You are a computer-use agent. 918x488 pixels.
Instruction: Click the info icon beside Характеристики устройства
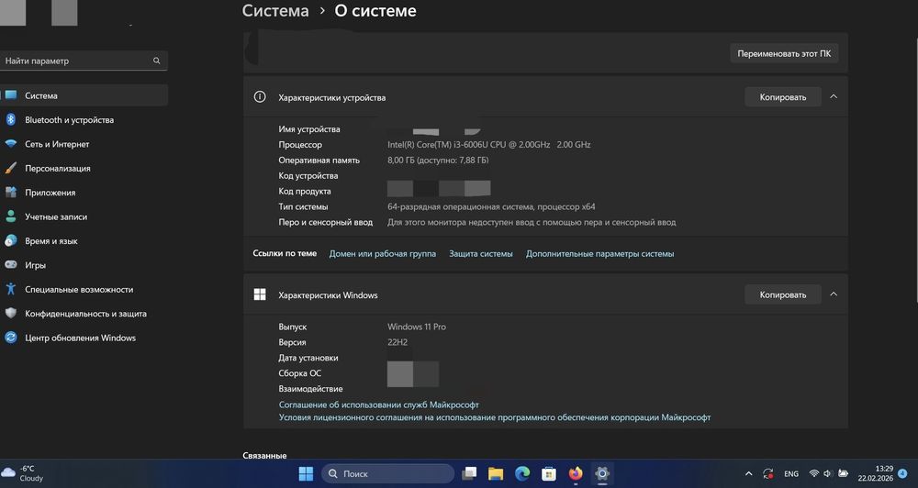(x=260, y=97)
